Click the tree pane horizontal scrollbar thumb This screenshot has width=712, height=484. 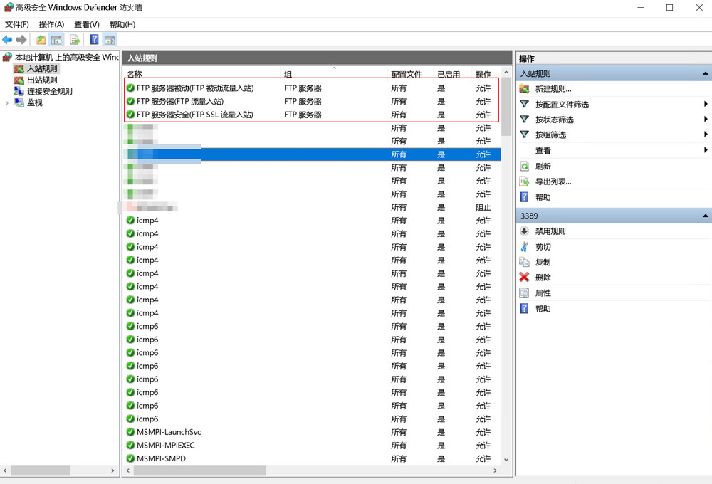coord(41,471)
